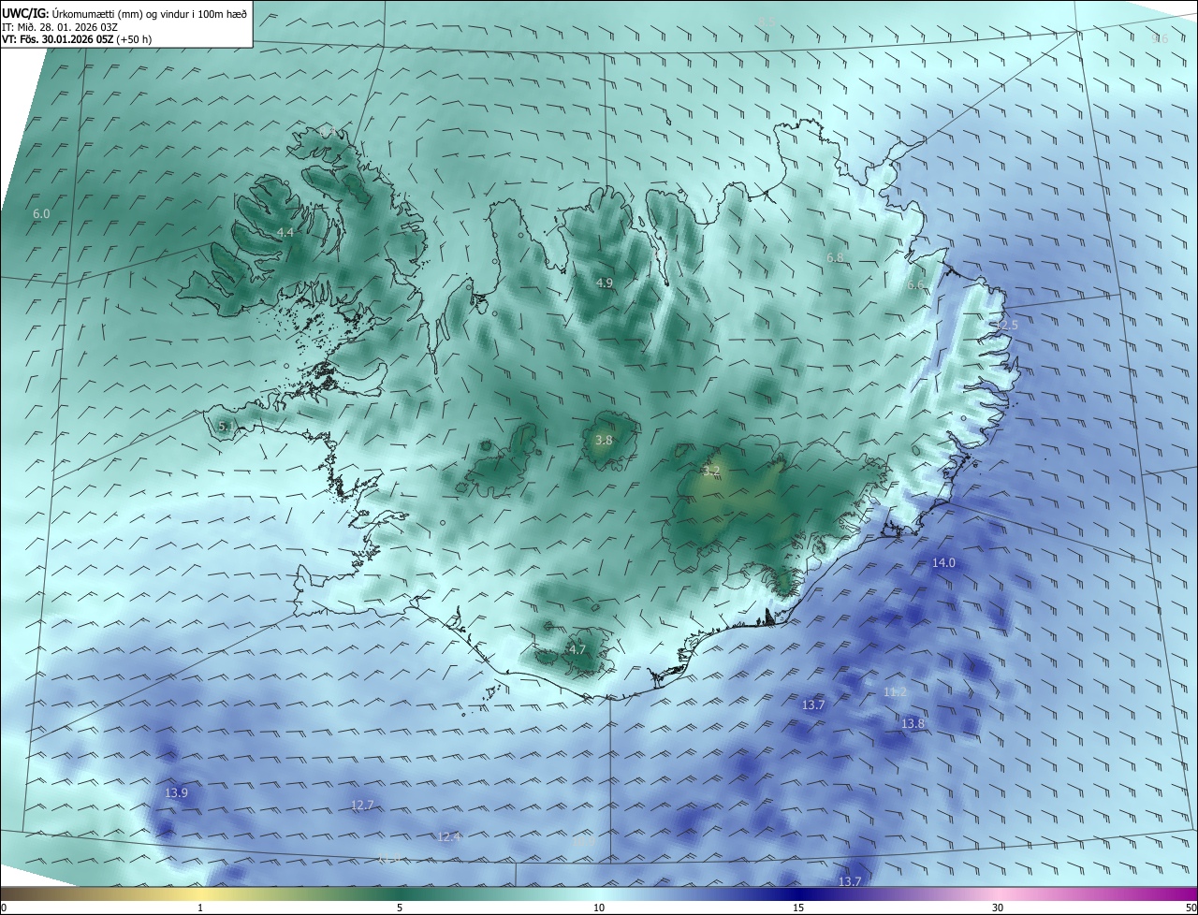Click the 11.2 value southeast of Iceland
This screenshot has height=915, width=1198.
click(x=895, y=692)
